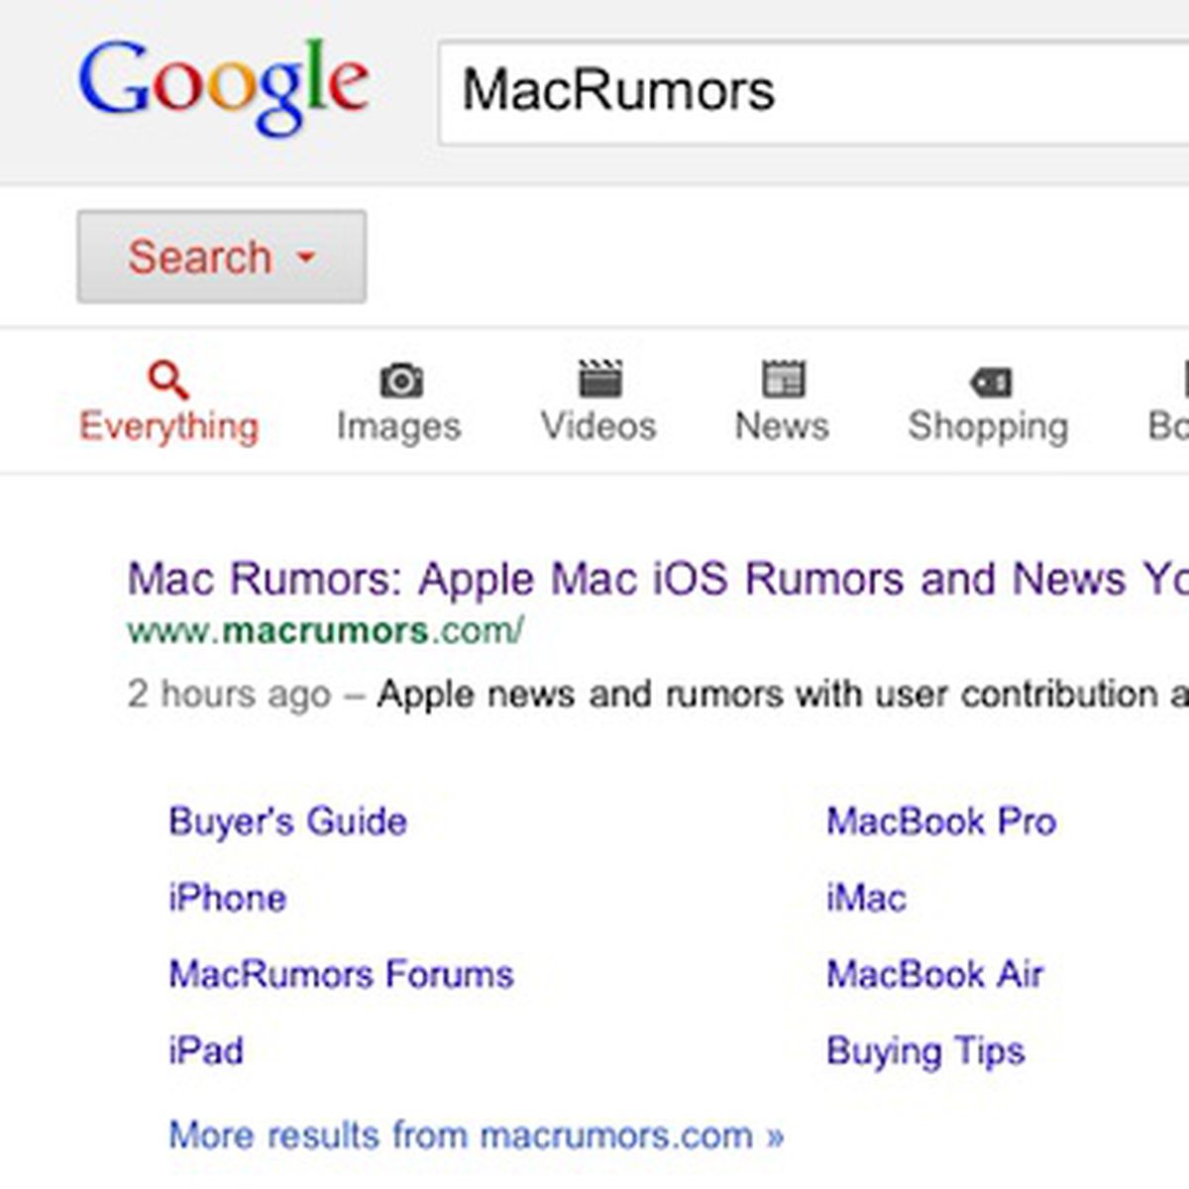This screenshot has width=1189, height=1189.
Task: Focus the MacRumors search input field
Action: pyautogui.click(x=812, y=92)
